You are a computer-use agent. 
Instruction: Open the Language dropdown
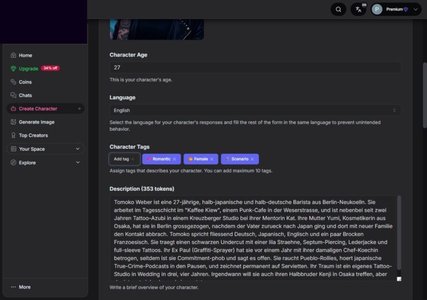tap(255, 111)
